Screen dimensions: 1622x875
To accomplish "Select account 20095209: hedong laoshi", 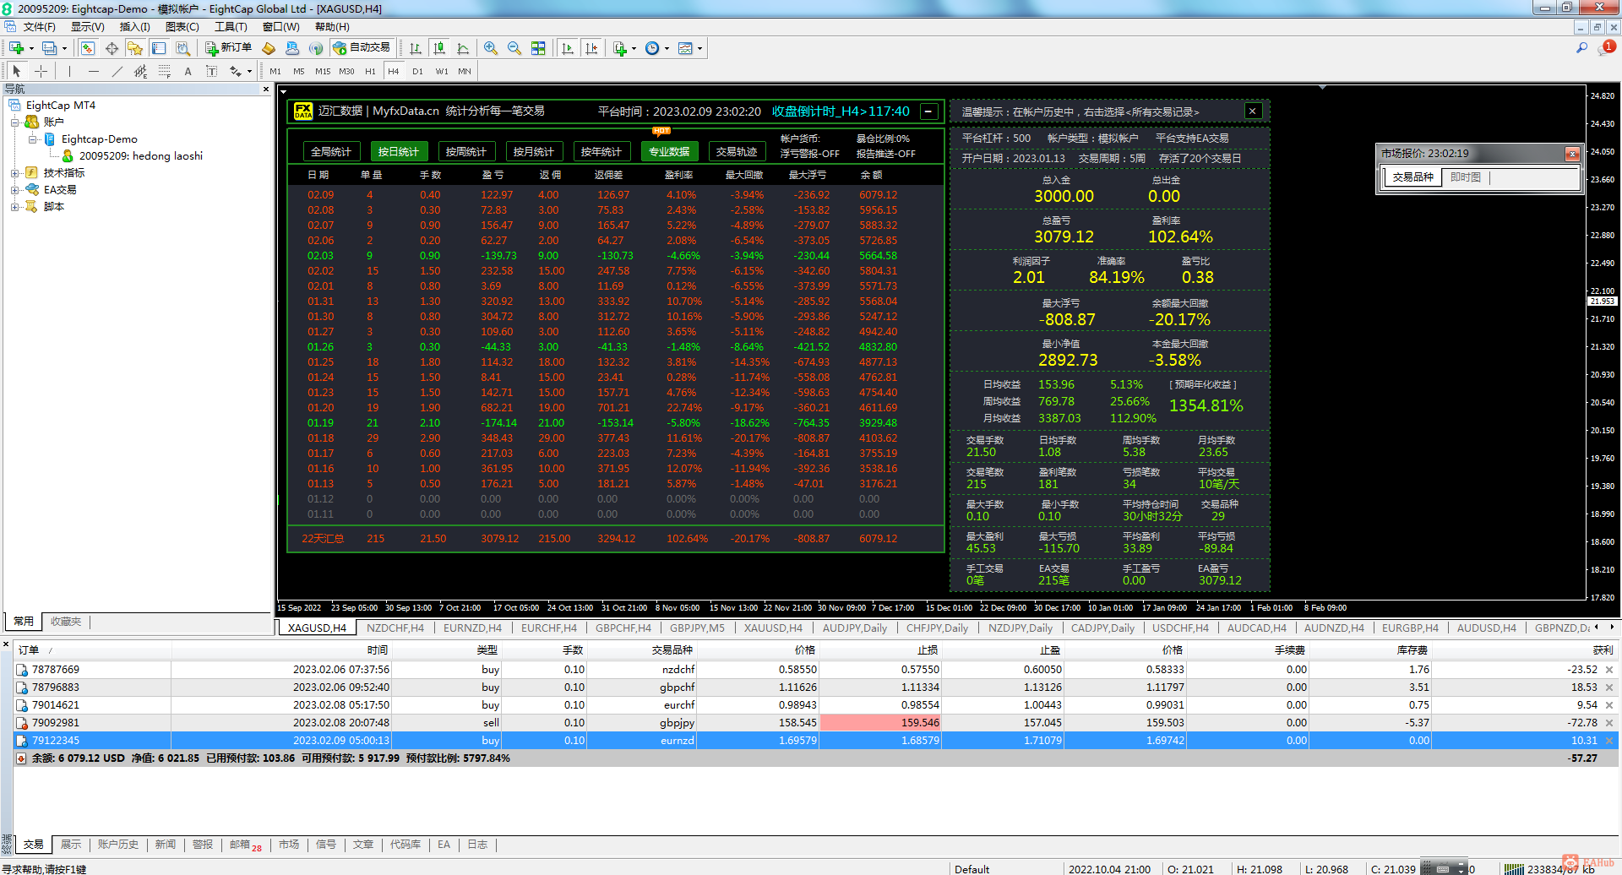I will 140,156.
